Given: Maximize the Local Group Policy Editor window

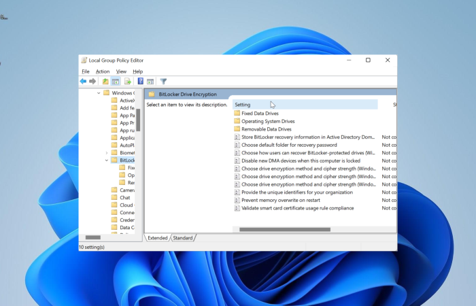Looking at the screenshot, I should pos(368,60).
